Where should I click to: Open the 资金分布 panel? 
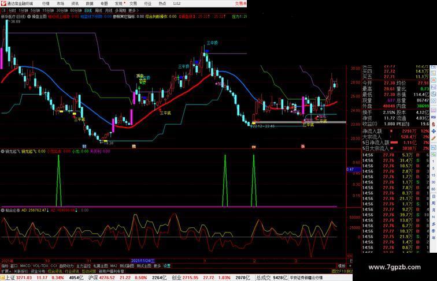tap(38, 271)
